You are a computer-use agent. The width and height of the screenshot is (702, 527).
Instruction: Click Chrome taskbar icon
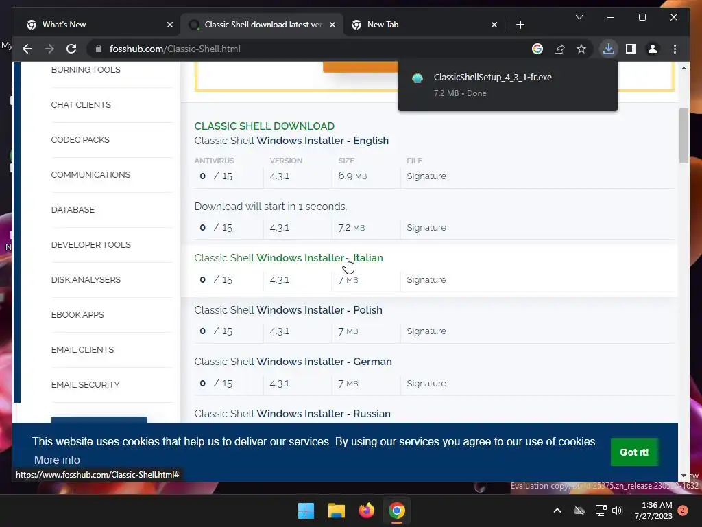click(x=397, y=511)
